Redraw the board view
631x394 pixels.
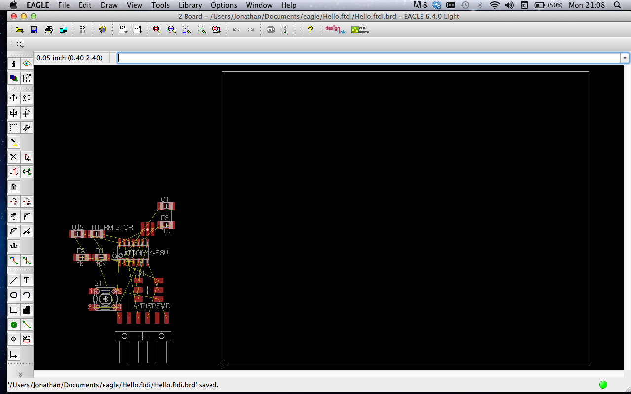[201, 30]
